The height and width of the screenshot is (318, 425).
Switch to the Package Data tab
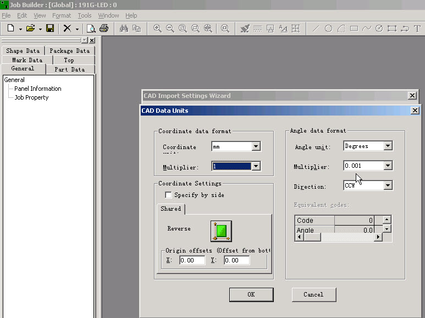(x=70, y=51)
